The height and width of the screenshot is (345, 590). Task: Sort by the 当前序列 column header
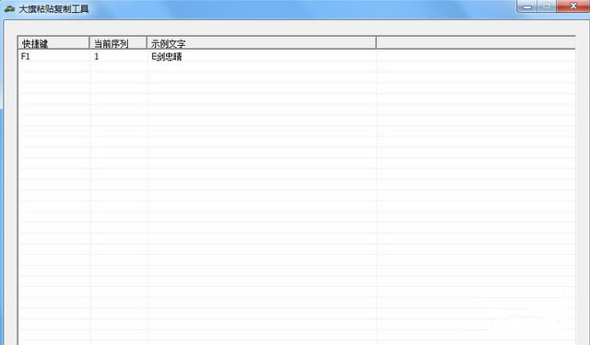click(x=118, y=43)
